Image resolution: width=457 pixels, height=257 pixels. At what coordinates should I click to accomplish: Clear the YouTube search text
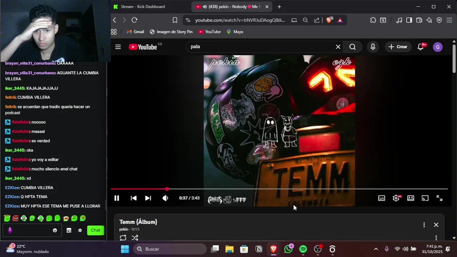coord(338,47)
